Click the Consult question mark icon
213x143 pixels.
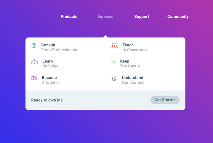point(34,46)
